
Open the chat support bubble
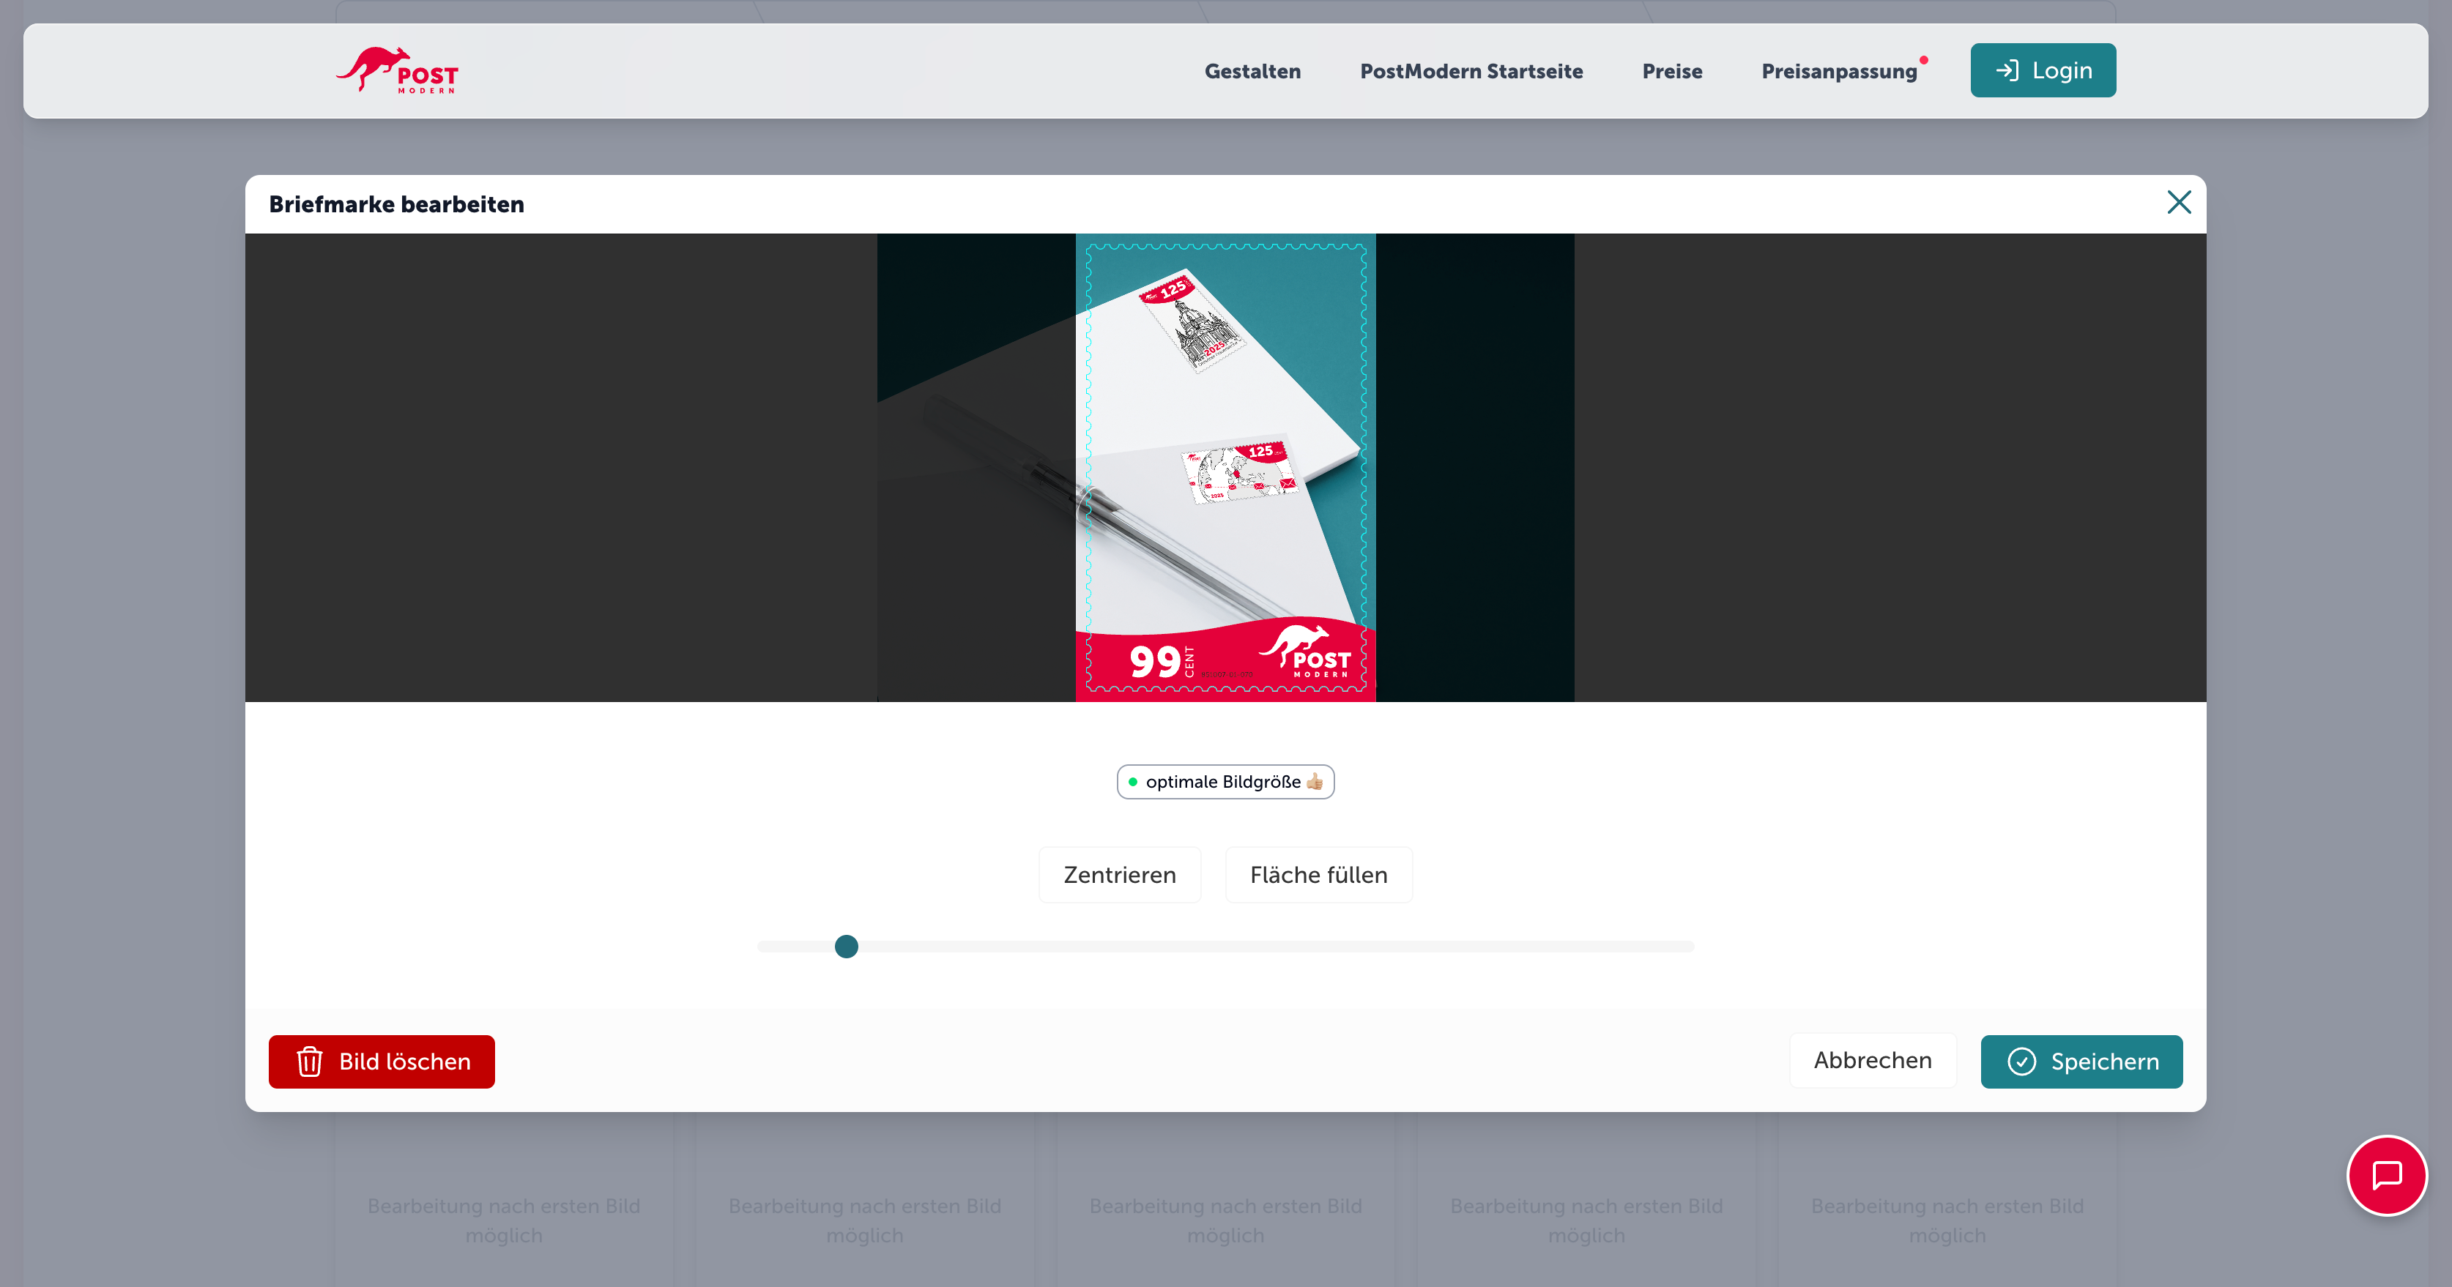(x=2388, y=1176)
